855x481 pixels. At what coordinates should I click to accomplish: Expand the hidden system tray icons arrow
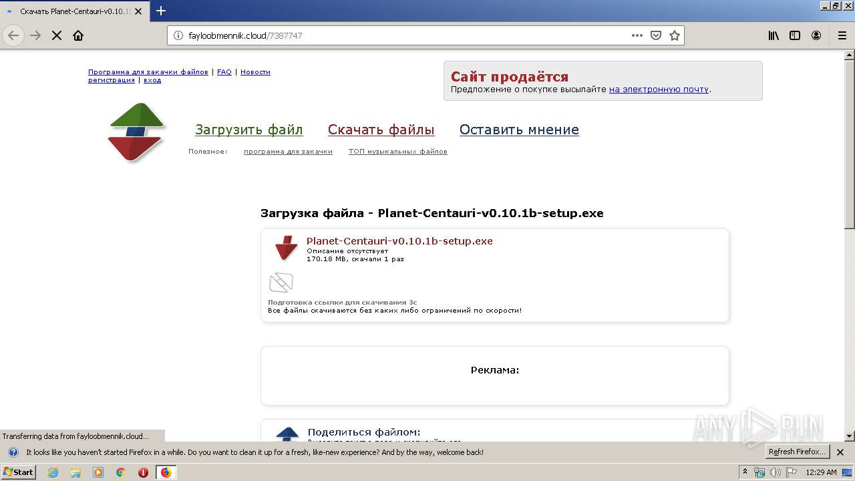(745, 472)
